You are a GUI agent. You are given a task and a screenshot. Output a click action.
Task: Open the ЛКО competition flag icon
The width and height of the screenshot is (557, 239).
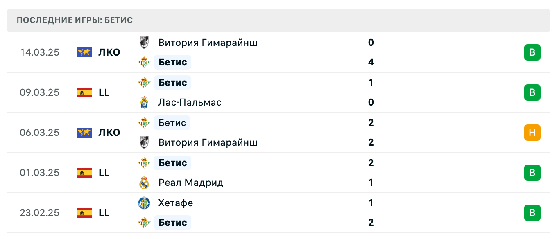[84, 52]
